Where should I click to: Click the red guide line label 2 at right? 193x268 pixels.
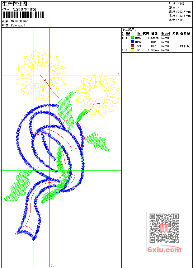(x=118, y=74)
